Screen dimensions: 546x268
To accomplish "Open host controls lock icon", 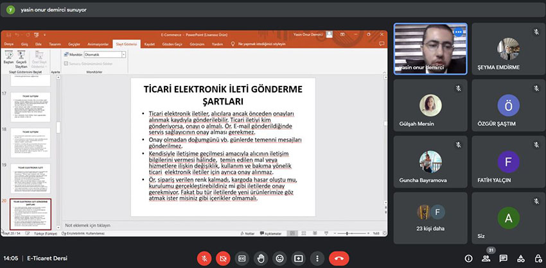I will 538,258.
